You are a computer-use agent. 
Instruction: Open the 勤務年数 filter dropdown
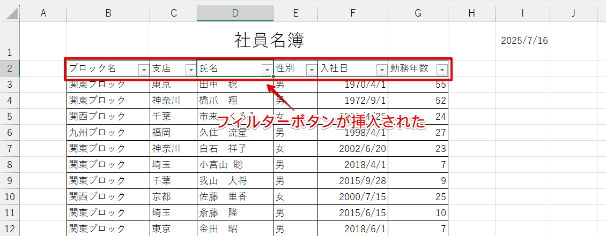(442, 70)
